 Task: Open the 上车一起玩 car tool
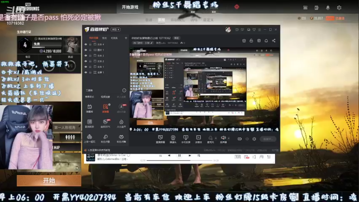tap(89, 139)
